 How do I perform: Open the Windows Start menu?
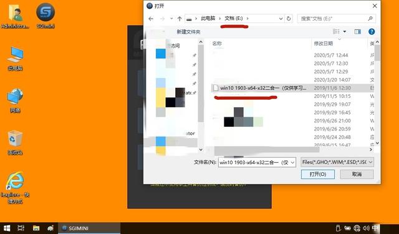click(7, 228)
